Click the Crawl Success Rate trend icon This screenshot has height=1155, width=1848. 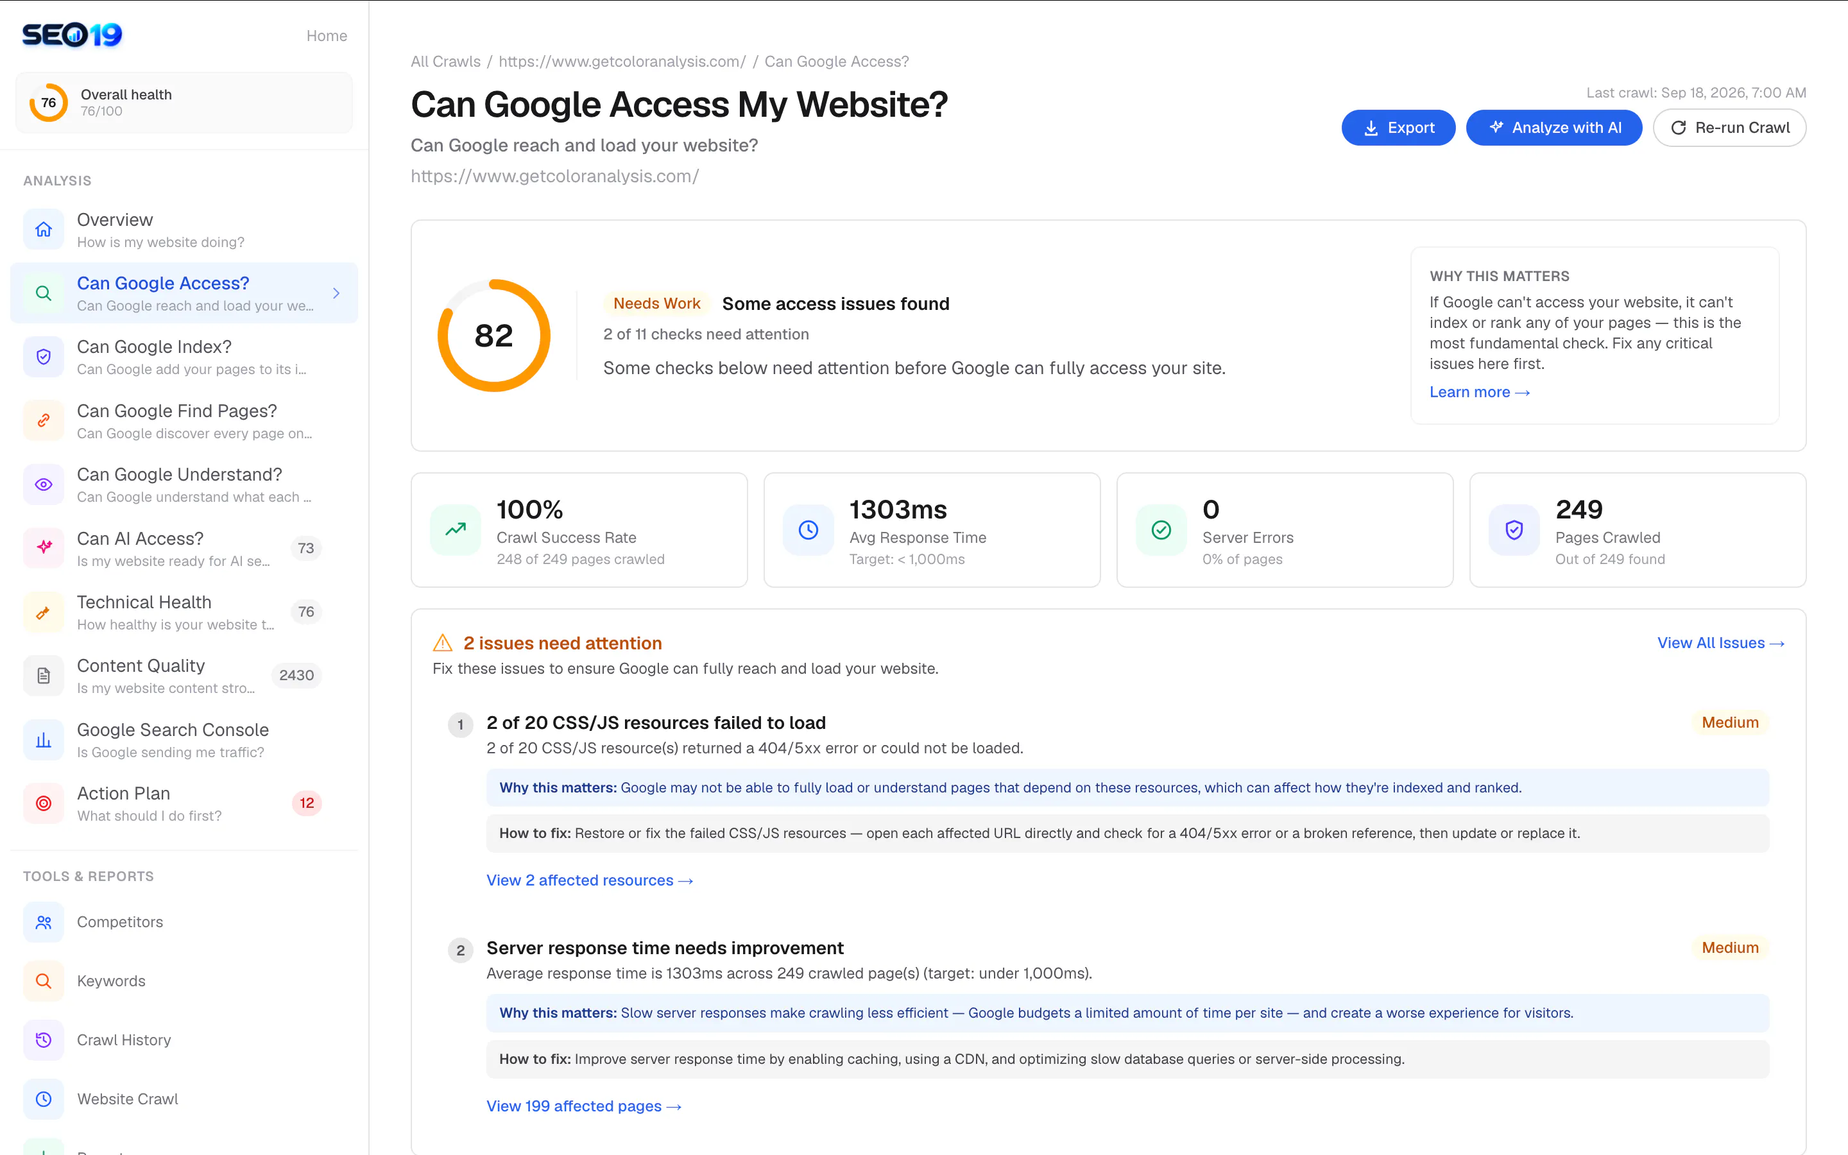point(456,529)
